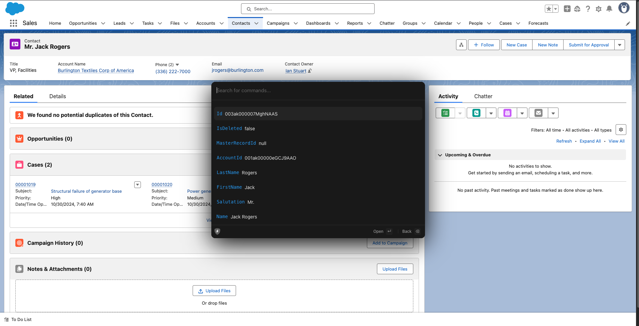
Task: Click the jrogers@burlington.com email link
Action: click(237, 70)
